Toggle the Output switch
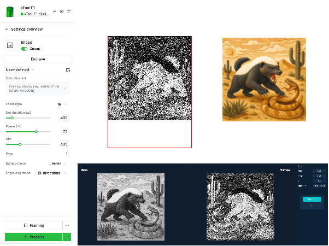The width and height of the screenshot is (329, 246). click(x=25, y=49)
